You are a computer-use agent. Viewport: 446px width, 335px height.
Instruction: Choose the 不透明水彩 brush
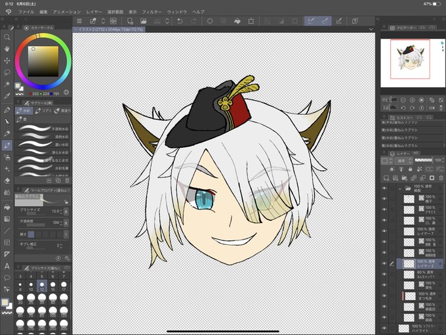[43, 129]
